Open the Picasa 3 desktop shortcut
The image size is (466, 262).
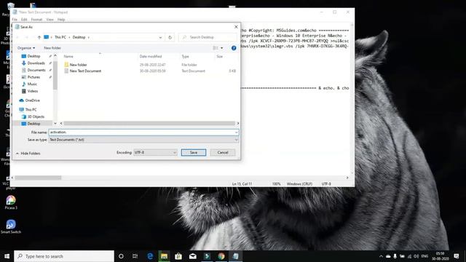click(11, 202)
